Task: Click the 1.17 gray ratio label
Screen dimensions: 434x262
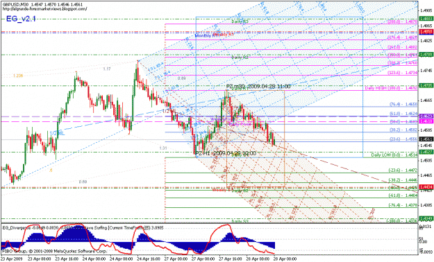Action: click(x=107, y=69)
